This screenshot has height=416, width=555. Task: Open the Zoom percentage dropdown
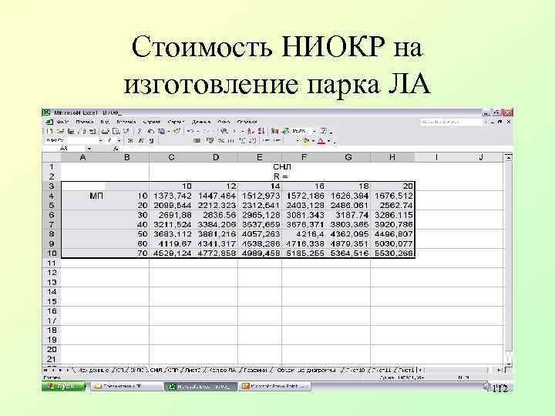click(314, 131)
